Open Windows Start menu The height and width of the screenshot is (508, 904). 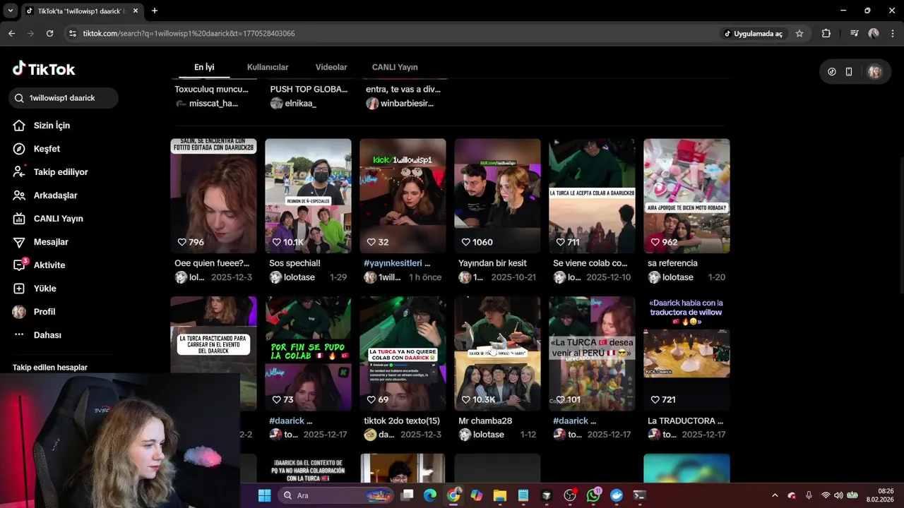coord(264,495)
